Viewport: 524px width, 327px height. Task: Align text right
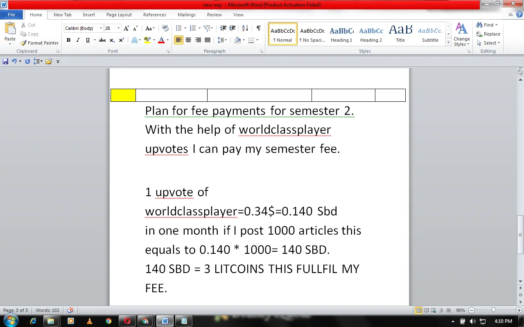(198, 40)
